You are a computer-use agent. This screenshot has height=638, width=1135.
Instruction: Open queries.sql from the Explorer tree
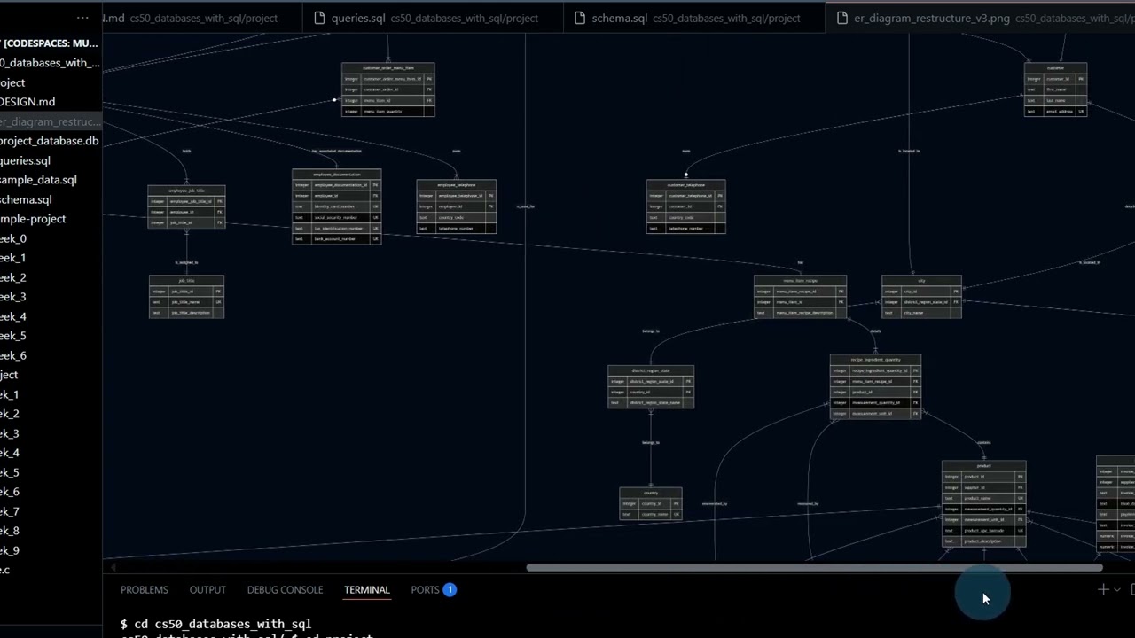(x=51, y=160)
